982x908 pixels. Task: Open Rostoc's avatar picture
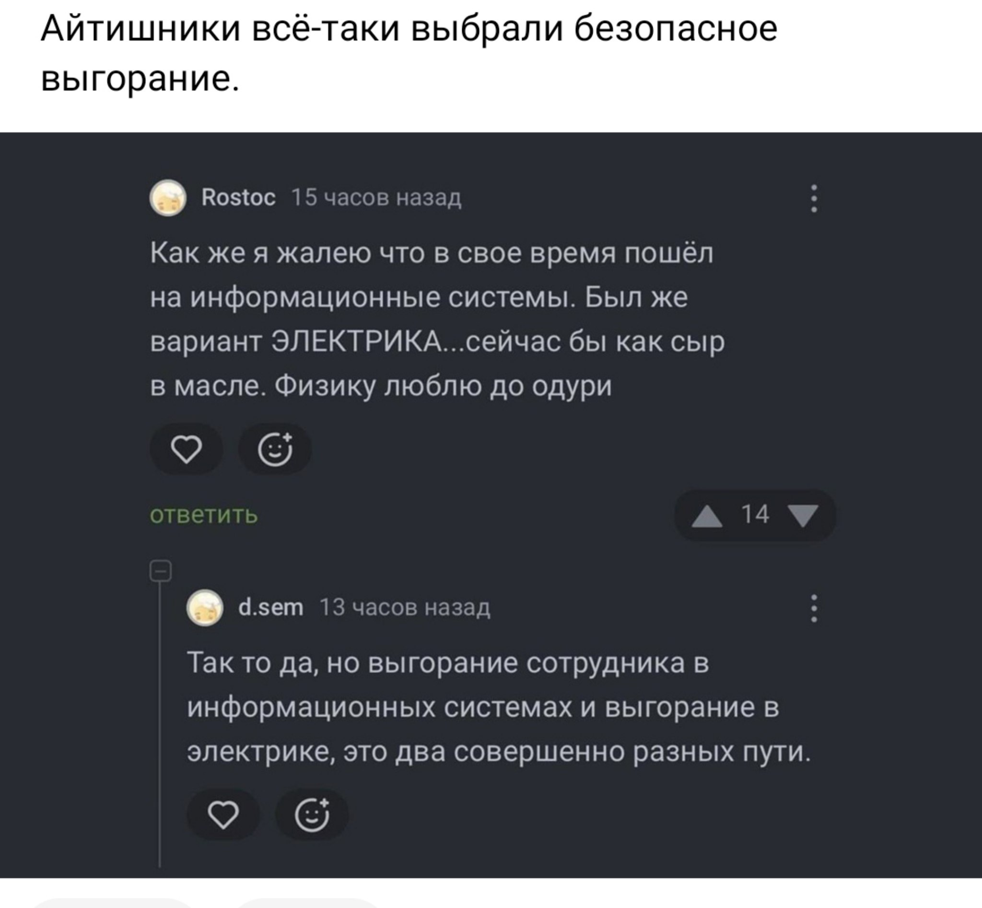coord(168,198)
